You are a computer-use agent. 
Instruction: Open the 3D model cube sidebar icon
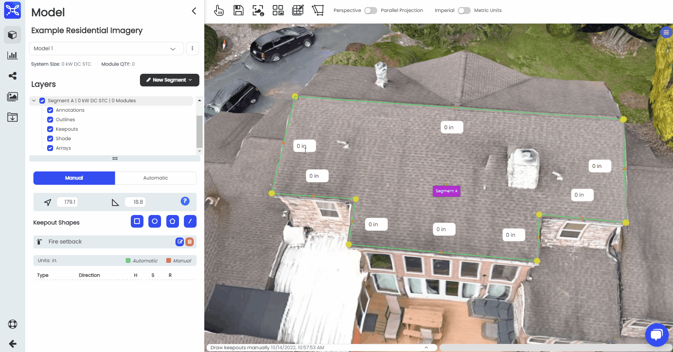[x=12, y=35]
